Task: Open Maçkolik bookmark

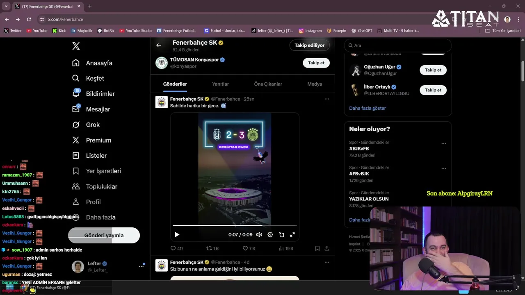Action: pos(82,31)
